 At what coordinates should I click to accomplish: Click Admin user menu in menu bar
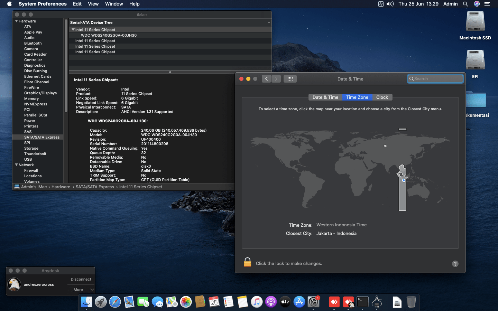(x=450, y=4)
